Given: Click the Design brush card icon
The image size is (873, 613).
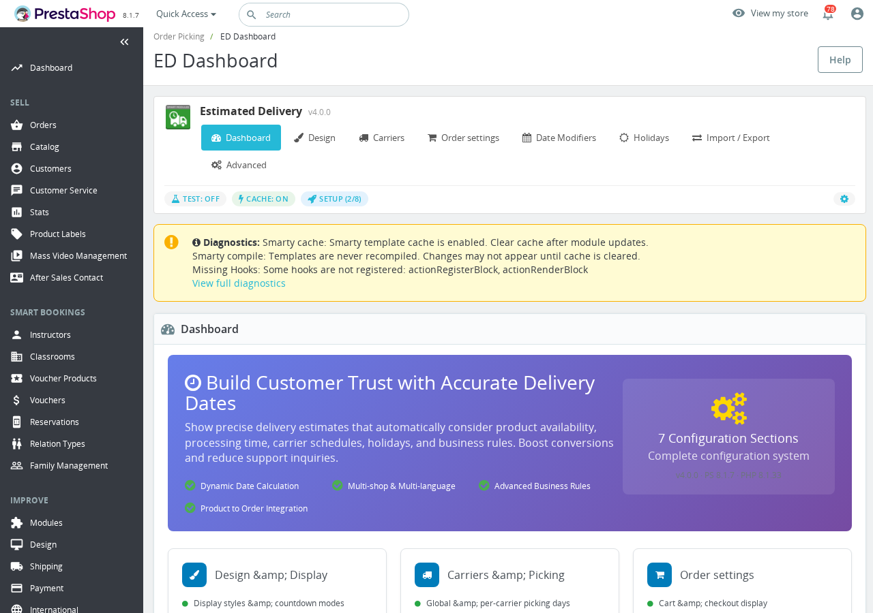Looking at the screenshot, I should 194,575.
